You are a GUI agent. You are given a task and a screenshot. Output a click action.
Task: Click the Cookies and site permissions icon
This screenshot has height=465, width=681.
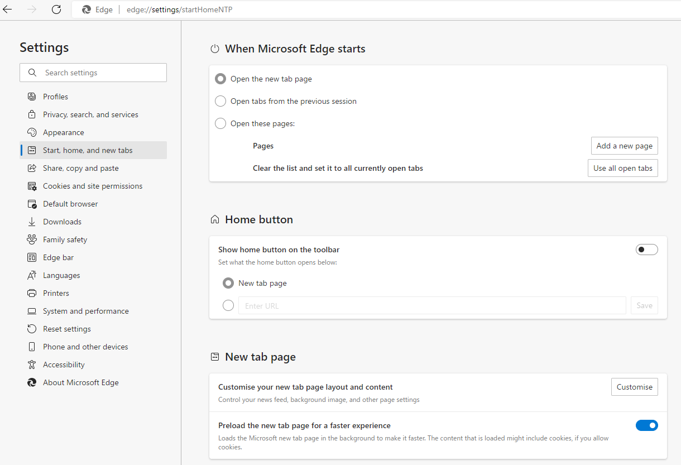point(32,186)
